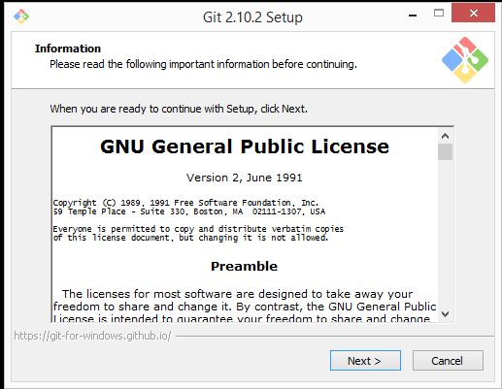Screen dimensions: 502x389
Task: Click the 'Git 2.10.2 Setup' title bar text
Action: pyautogui.click(x=252, y=17)
